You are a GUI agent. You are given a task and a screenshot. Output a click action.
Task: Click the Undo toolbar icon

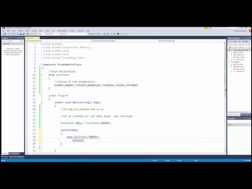(x=28, y=34)
